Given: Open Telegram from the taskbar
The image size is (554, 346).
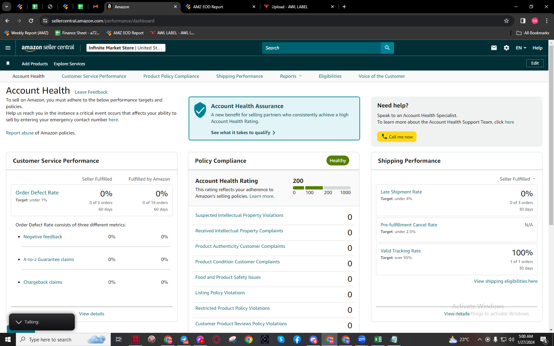Looking at the screenshot, I should tap(184, 339).
